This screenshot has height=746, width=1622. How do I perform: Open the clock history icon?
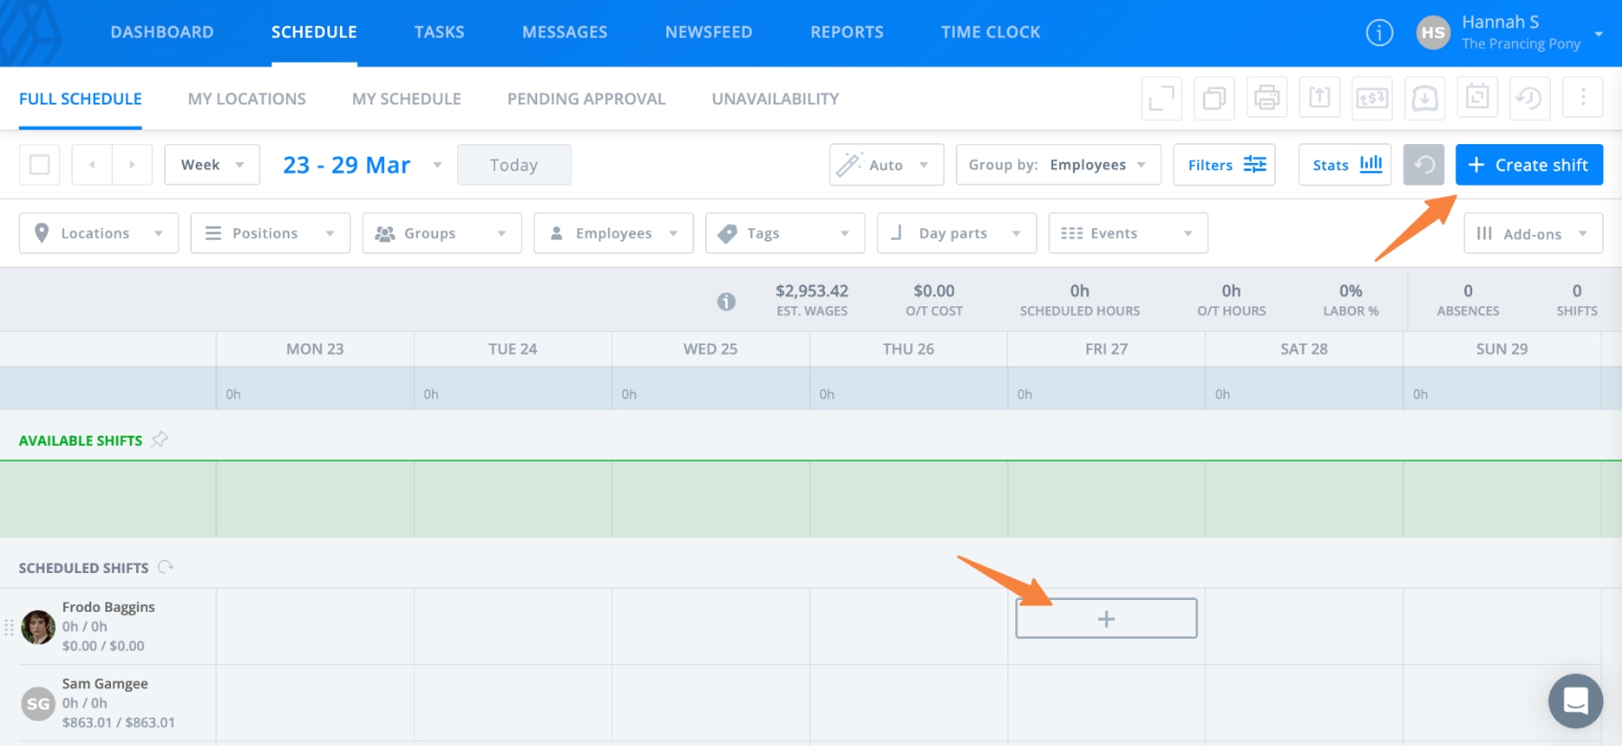tap(1529, 97)
